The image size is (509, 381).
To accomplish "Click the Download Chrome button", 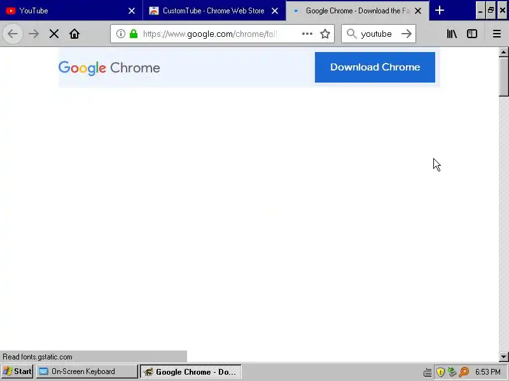I will [x=375, y=67].
